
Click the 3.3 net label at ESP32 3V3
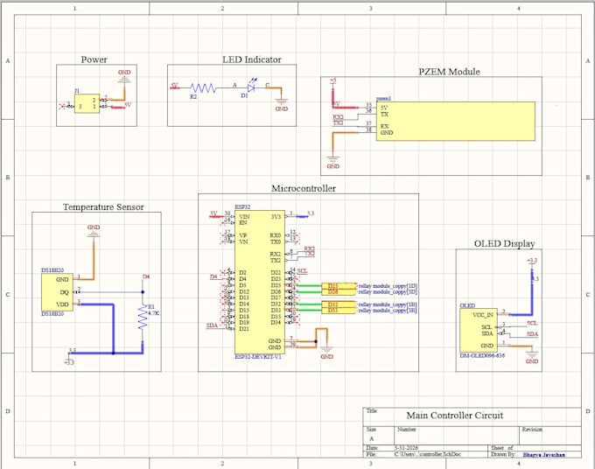[311, 213]
